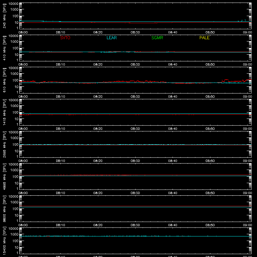Click the 10 y-axis label of 1415 MHz panel

[x=16, y=119]
